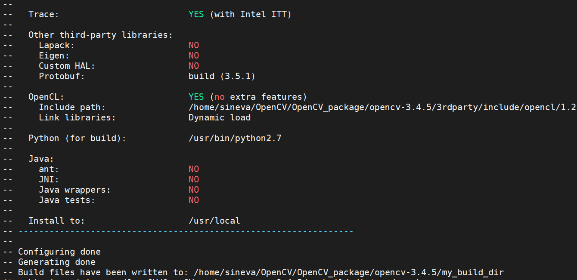Click the red NO beside Lapack

194,45
